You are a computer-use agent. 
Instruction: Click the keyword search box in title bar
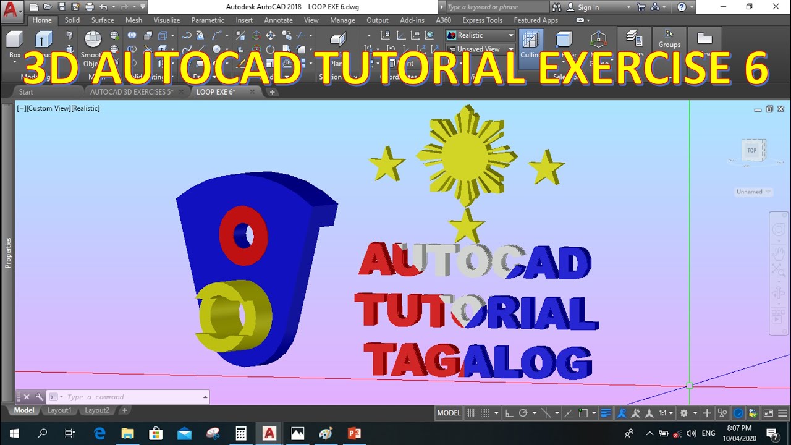tap(496, 7)
